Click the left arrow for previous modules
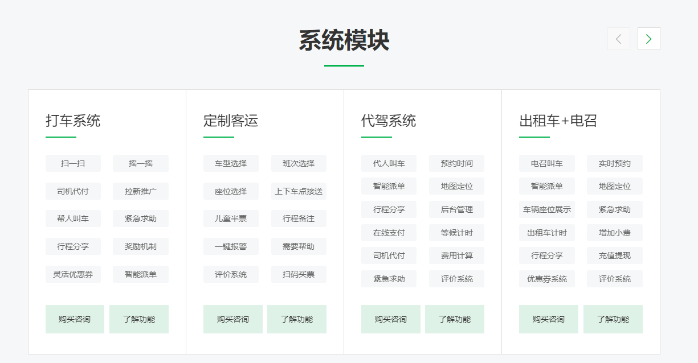Image resolution: width=698 pixels, height=363 pixels. click(x=619, y=39)
